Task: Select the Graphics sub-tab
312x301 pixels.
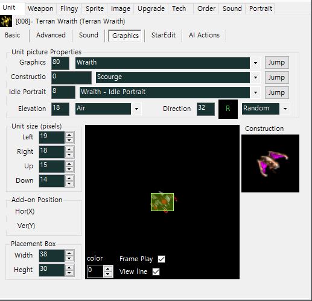Action: point(126,36)
